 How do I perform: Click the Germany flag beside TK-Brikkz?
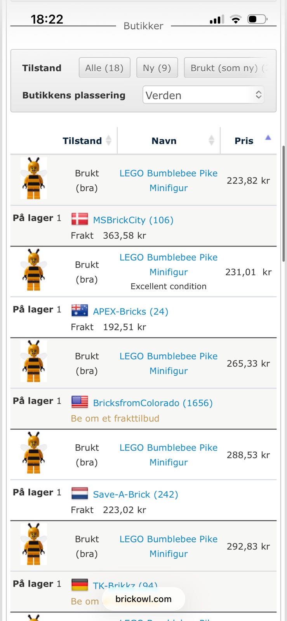click(80, 585)
